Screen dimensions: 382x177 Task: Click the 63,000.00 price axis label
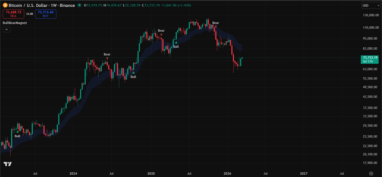coord(370,69)
